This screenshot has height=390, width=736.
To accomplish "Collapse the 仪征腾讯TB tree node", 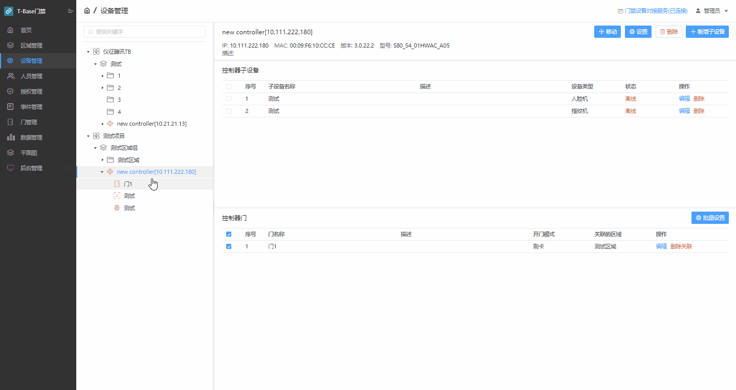I will pos(88,52).
